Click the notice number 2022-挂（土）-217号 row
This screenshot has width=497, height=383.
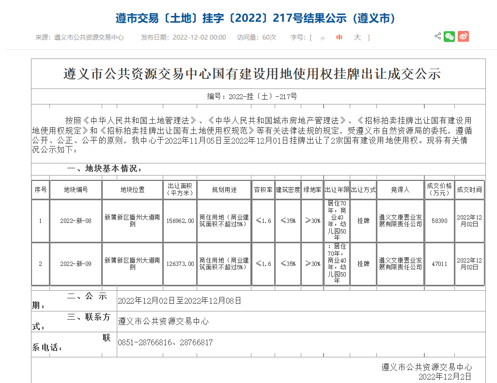[x=252, y=97]
